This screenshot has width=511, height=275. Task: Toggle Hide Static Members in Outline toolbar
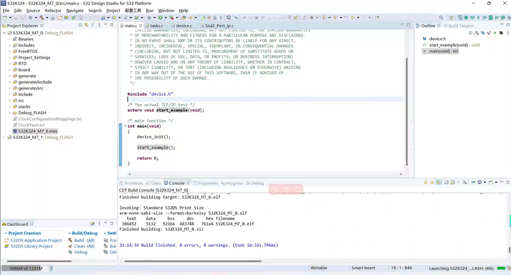click(489, 33)
